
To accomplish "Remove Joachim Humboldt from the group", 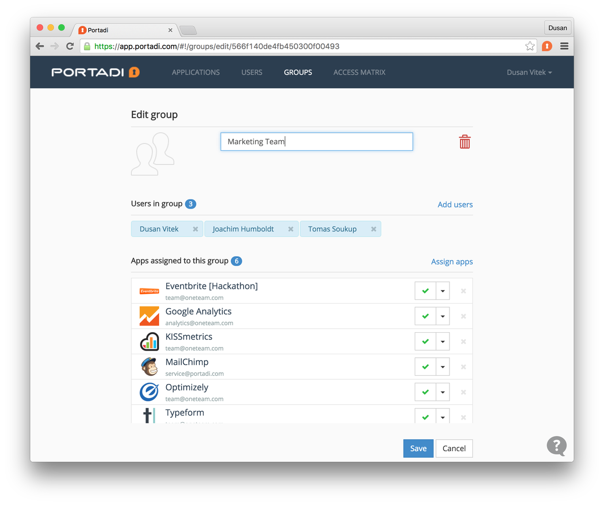I will (290, 229).
